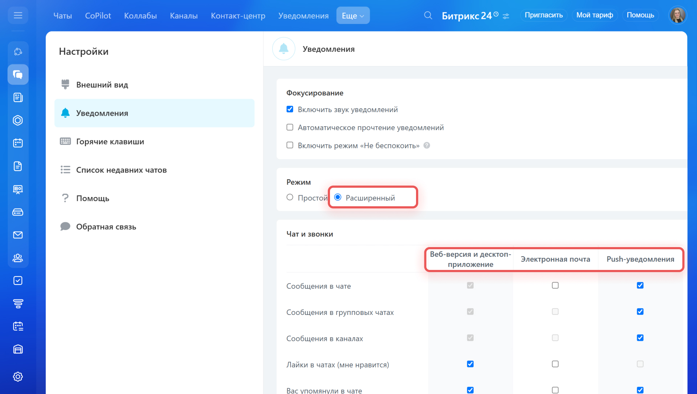This screenshot has height=394, width=697.
Task: Toggle push checkbox for Сообщения в чате
Action: click(640, 286)
